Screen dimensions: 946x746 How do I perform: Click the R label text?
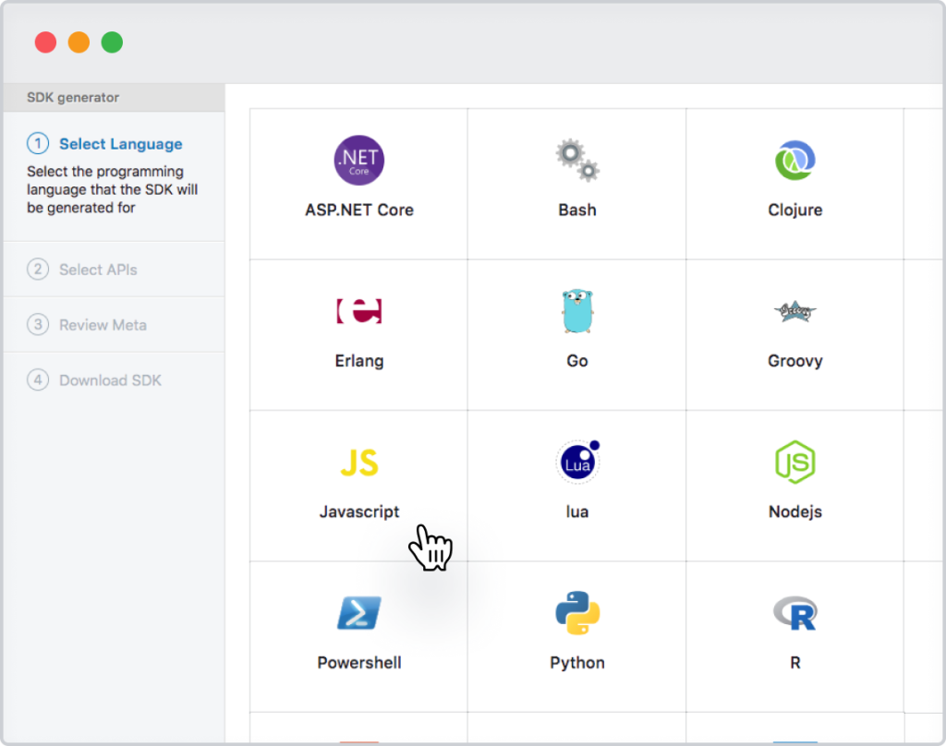pos(795,662)
